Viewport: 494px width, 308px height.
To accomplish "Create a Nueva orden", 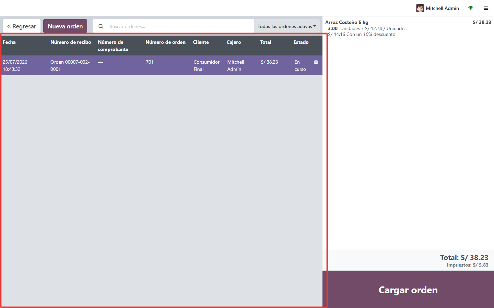I will [65, 26].
